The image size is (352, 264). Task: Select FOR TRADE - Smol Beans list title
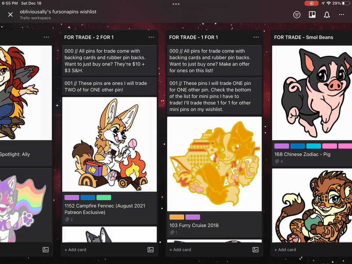[x=304, y=37]
